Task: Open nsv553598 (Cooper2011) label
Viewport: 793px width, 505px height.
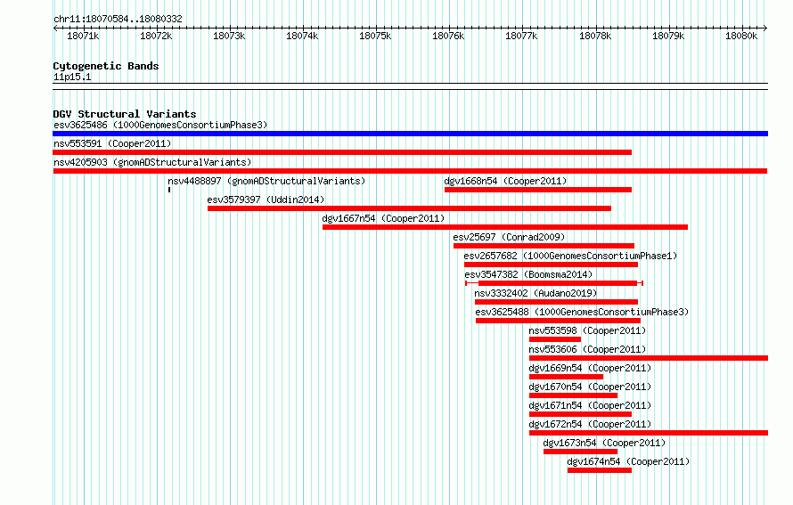Action: [x=588, y=330]
